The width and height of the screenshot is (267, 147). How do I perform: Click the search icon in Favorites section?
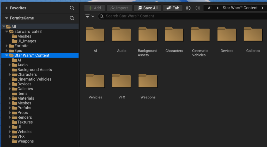coord(72,8)
